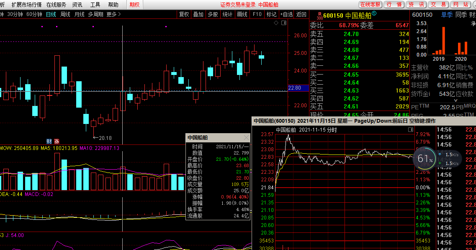
Task: Click the 买三 price 24.63
Action: pos(351,90)
